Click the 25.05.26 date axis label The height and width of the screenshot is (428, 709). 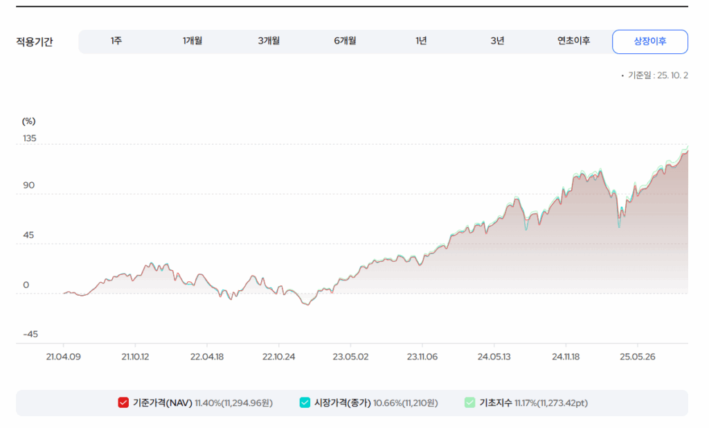(x=637, y=357)
